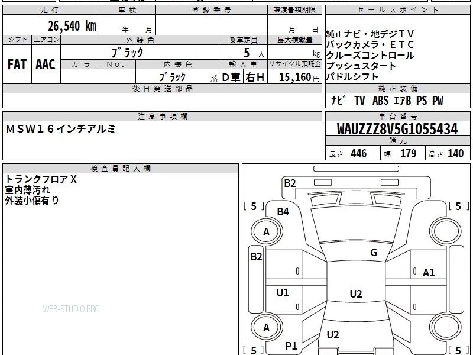The height and width of the screenshot is (355, 473).
Task: Select the クルーズコントロール line
Action: point(370,56)
